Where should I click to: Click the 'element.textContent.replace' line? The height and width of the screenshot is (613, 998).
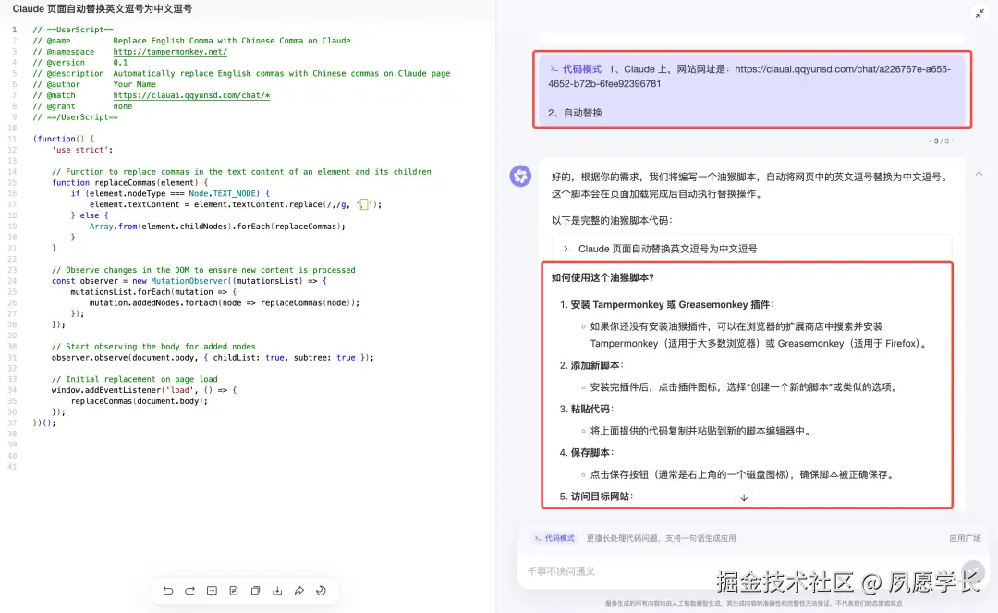[236, 204]
